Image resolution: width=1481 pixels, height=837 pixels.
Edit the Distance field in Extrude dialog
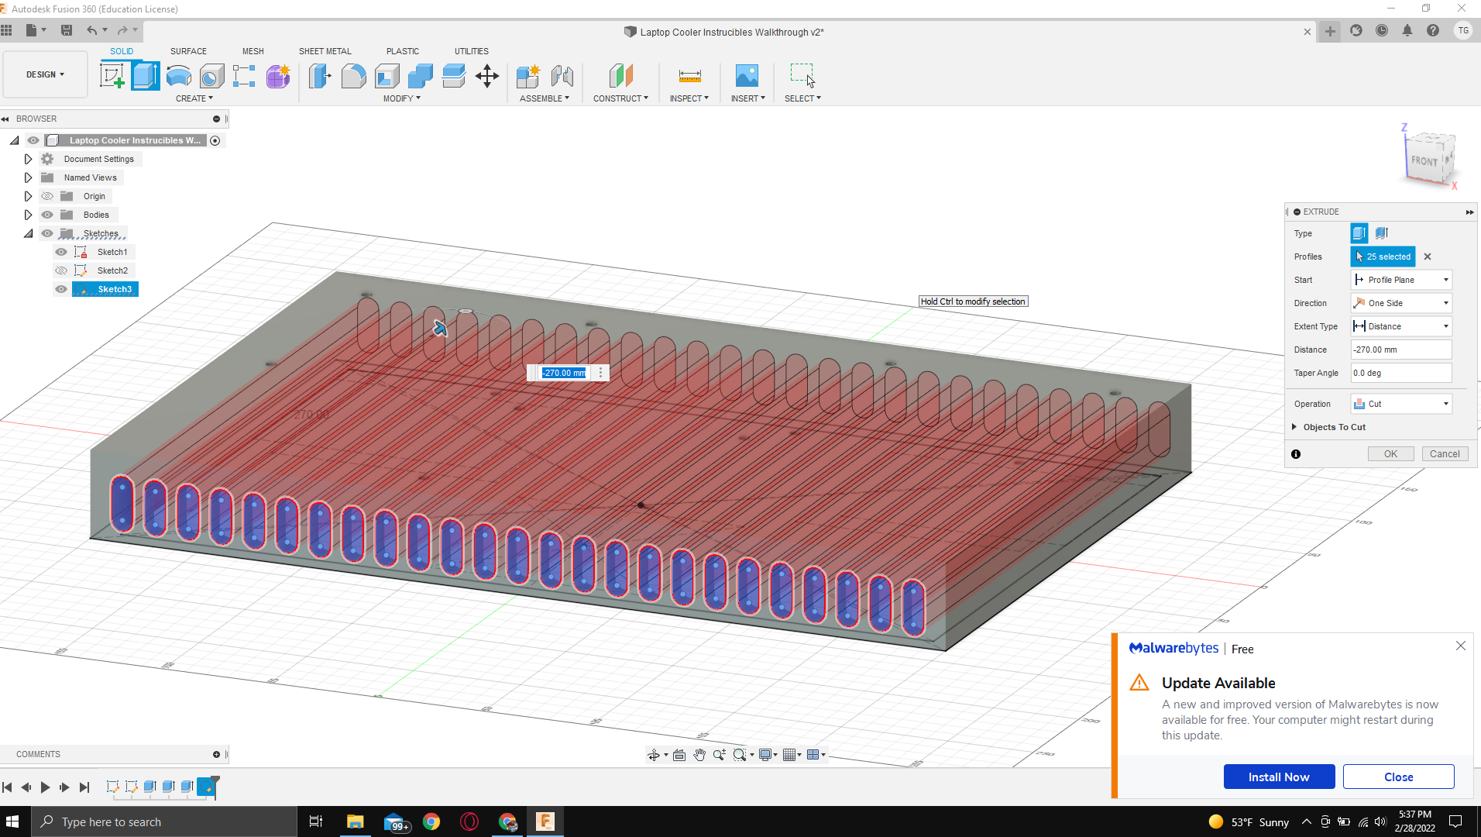pyautogui.click(x=1401, y=350)
